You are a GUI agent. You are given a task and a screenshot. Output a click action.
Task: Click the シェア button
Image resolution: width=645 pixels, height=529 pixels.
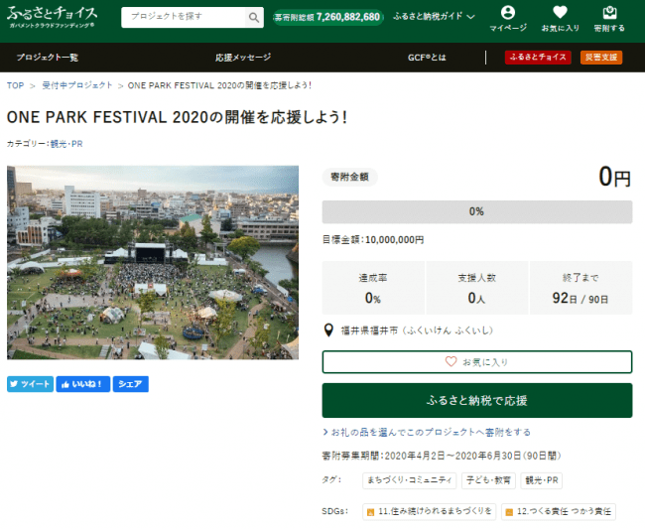(130, 384)
